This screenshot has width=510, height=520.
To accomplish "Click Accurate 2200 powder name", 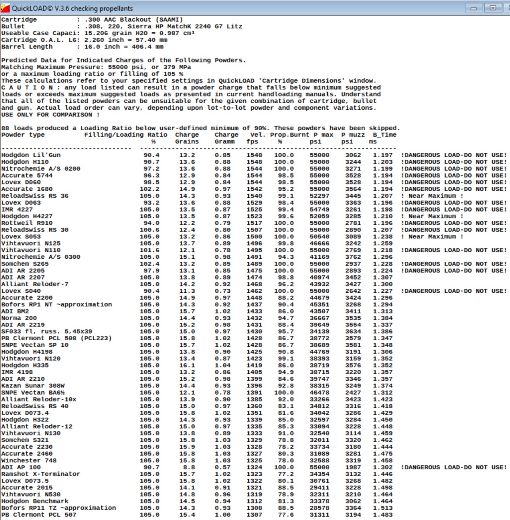I will click(27, 298).
